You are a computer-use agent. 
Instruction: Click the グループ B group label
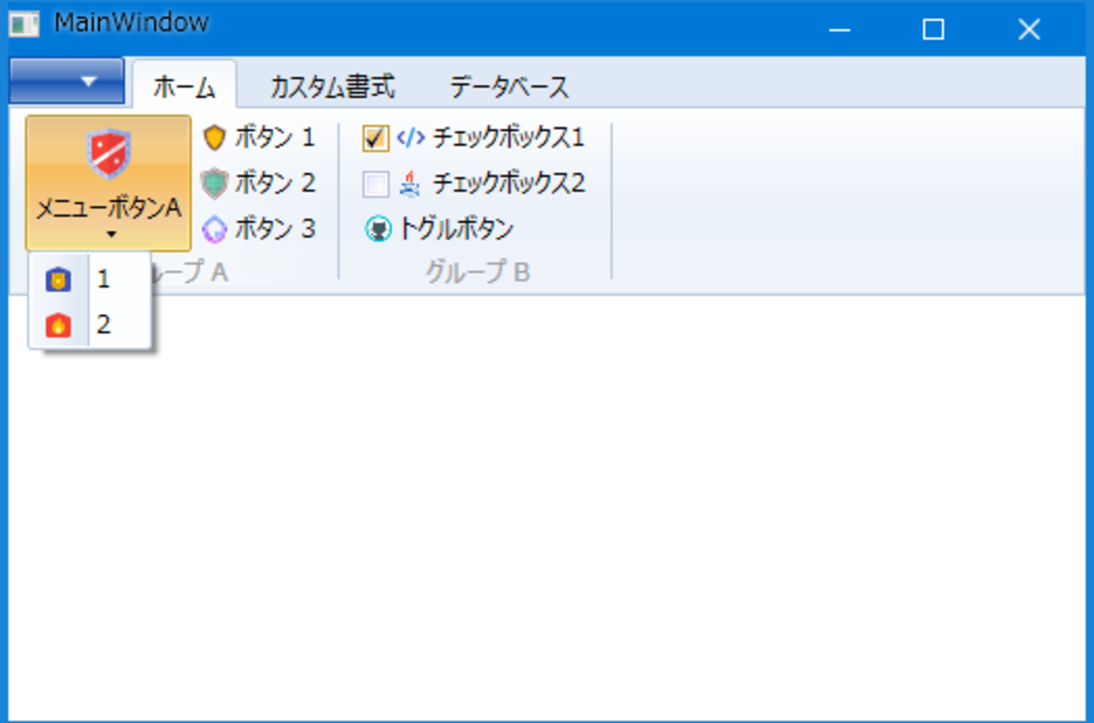(x=478, y=273)
